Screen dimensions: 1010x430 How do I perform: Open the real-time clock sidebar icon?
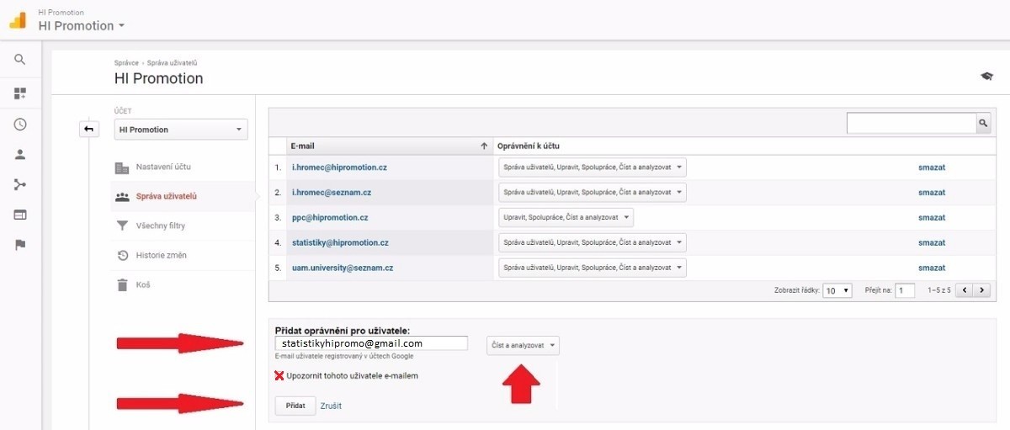tap(20, 125)
